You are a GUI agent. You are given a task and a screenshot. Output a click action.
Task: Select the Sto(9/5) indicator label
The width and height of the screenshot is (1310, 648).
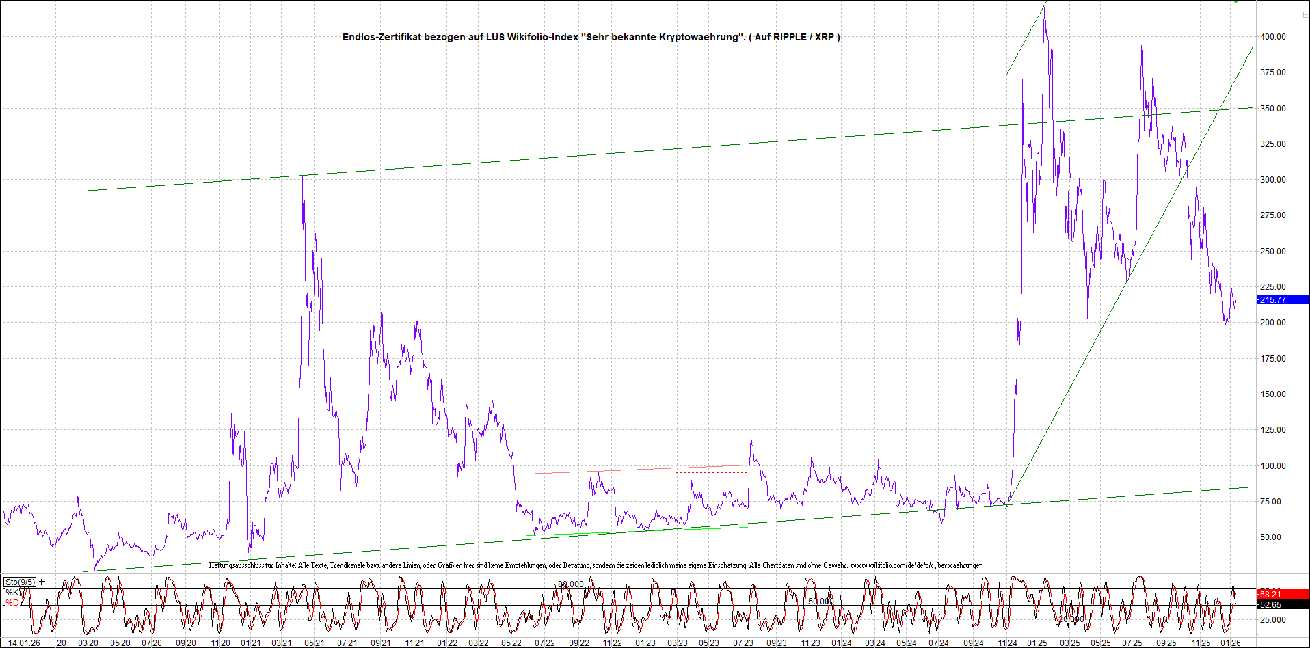19,582
